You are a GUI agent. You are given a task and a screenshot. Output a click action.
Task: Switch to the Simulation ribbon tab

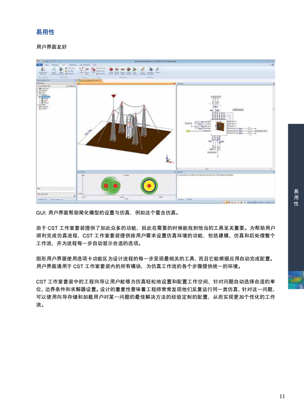pos(73,65)
